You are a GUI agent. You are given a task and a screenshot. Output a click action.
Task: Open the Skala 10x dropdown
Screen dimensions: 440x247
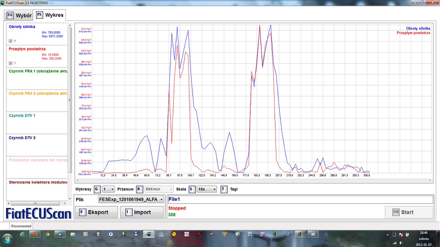click(x=206, y=189)
